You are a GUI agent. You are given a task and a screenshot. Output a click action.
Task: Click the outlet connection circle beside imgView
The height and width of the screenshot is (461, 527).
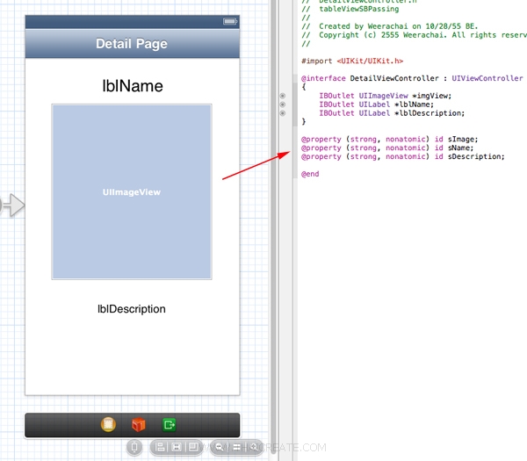click(x=283, y=96)
